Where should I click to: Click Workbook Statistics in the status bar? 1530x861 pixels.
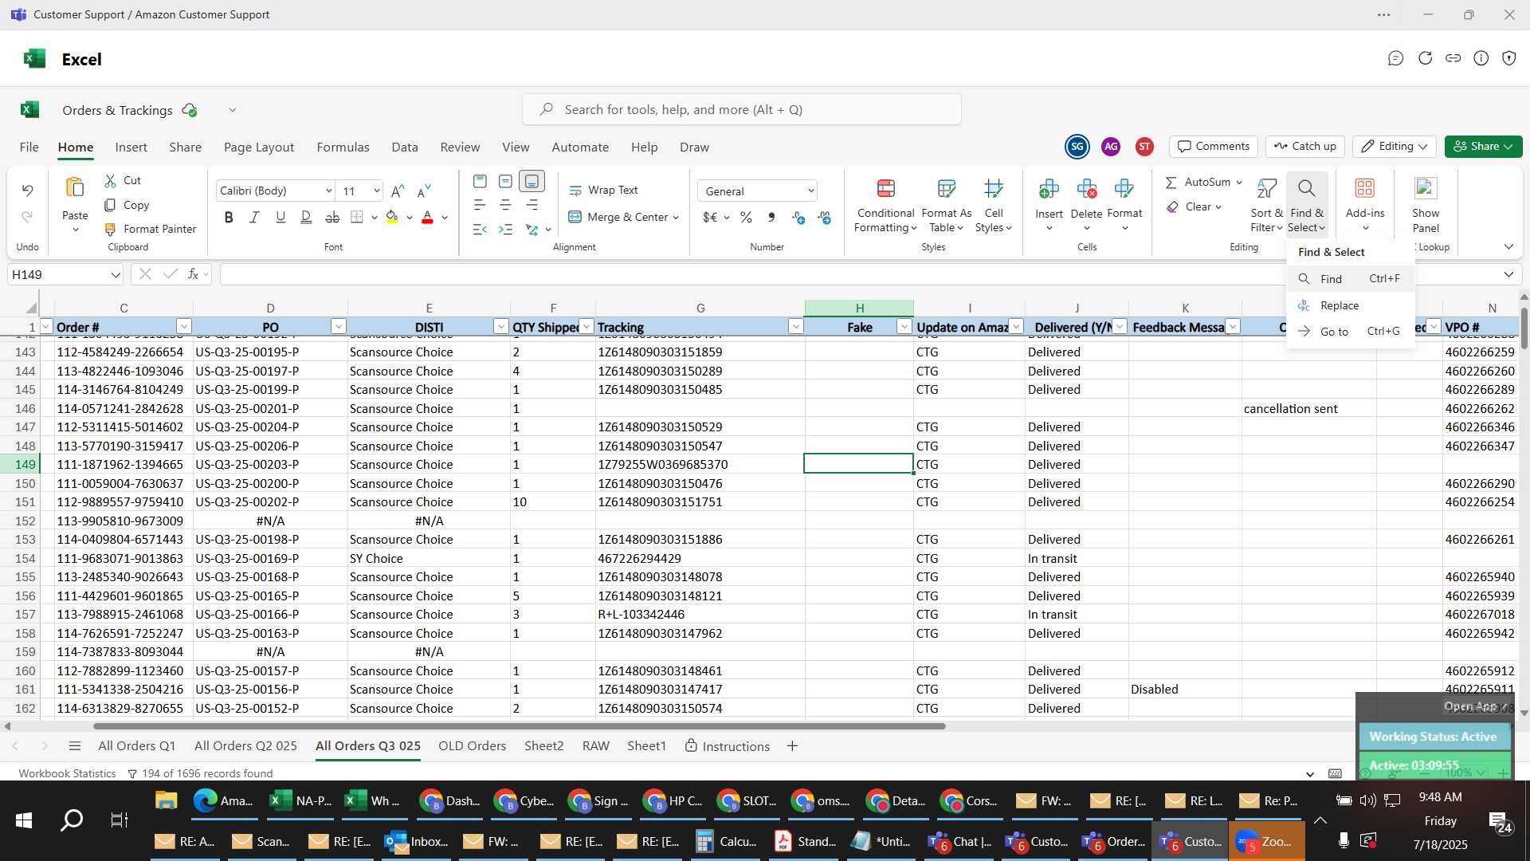pyautogui.click(x=67, y=773)
